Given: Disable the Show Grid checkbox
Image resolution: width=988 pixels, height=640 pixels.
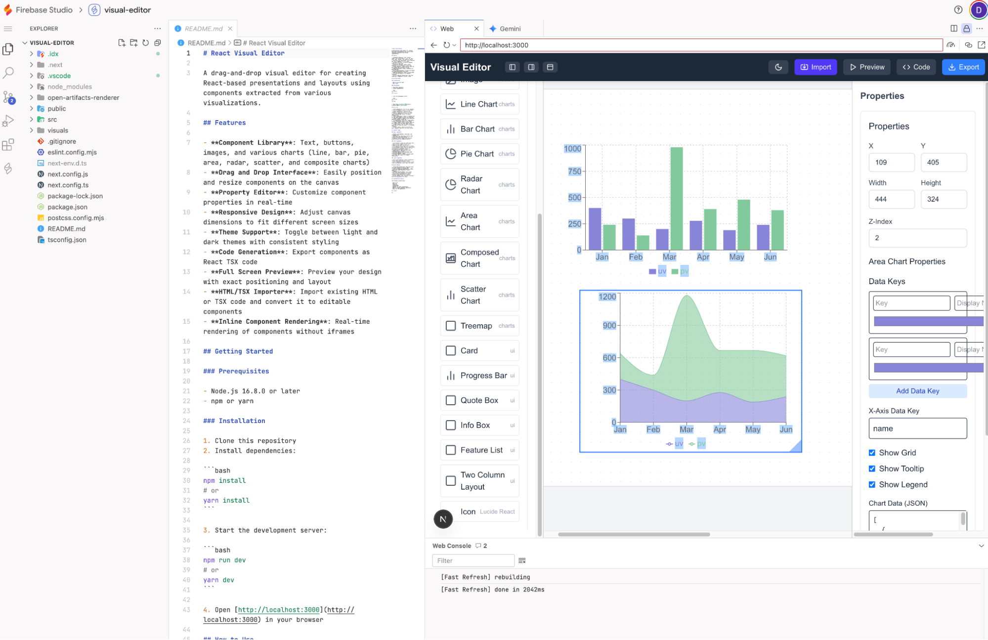Looking at the screenshot, I should pyautogui.click(x=872, y=452).
